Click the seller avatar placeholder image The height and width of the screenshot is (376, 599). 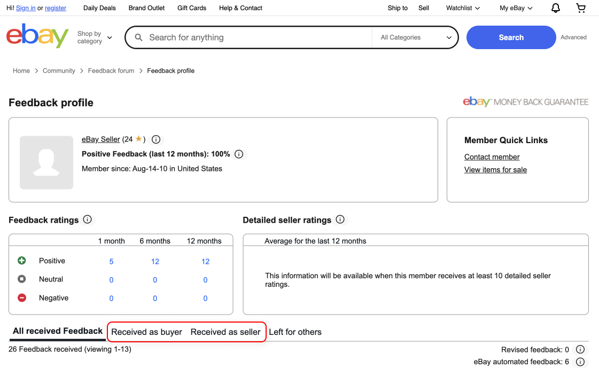(46, 162)
